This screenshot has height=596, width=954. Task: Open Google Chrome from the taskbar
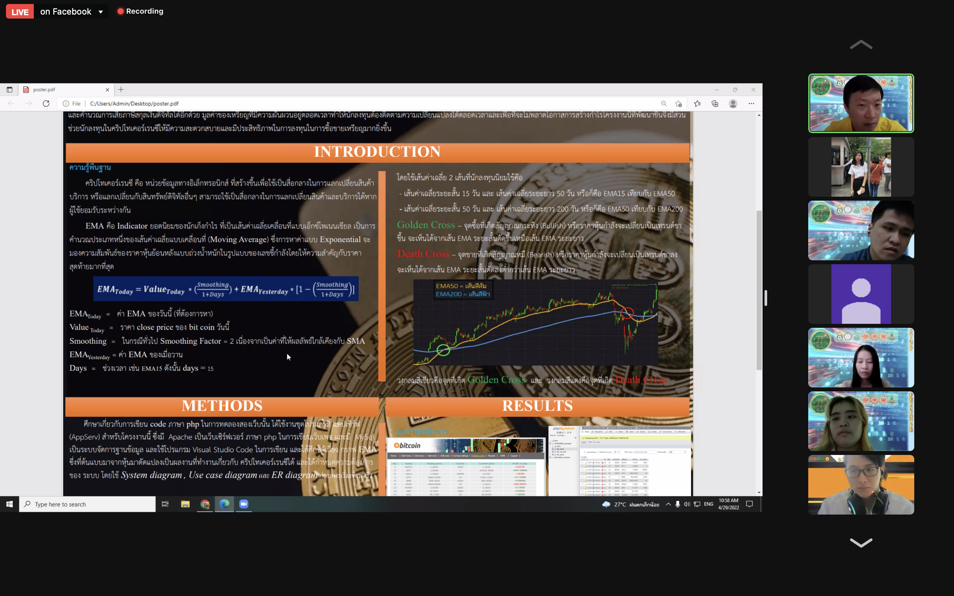[205, 504]
